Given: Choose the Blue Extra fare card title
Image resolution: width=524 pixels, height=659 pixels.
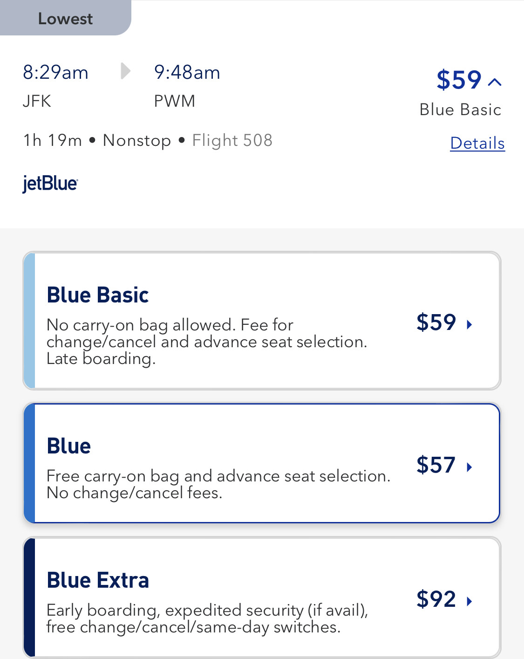Looking at the screenshot, I should (98, 580).
